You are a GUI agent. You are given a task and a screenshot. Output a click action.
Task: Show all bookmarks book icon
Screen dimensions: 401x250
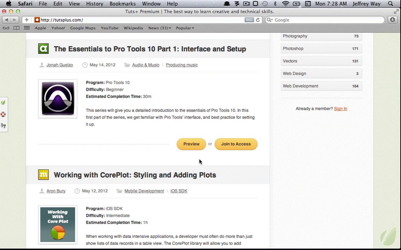coord(16,28)
